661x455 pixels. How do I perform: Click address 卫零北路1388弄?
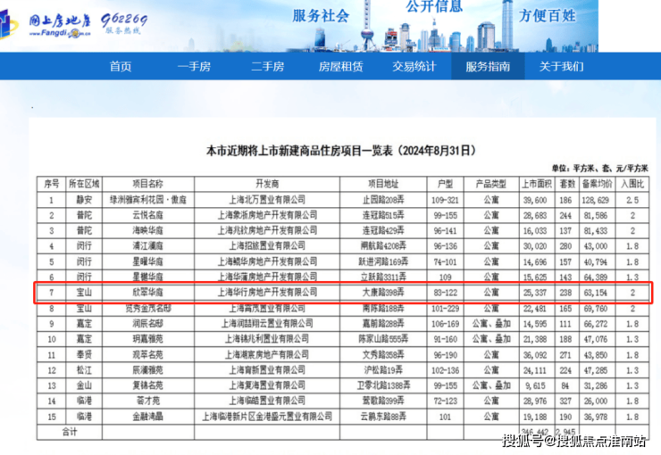coord(383,385)
